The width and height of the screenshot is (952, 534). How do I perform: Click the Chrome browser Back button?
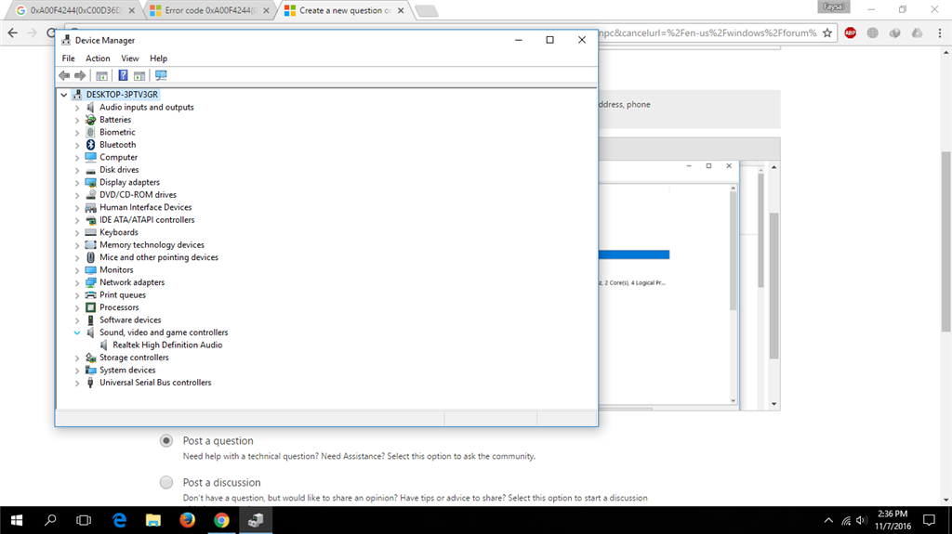[x=13, y=33]
